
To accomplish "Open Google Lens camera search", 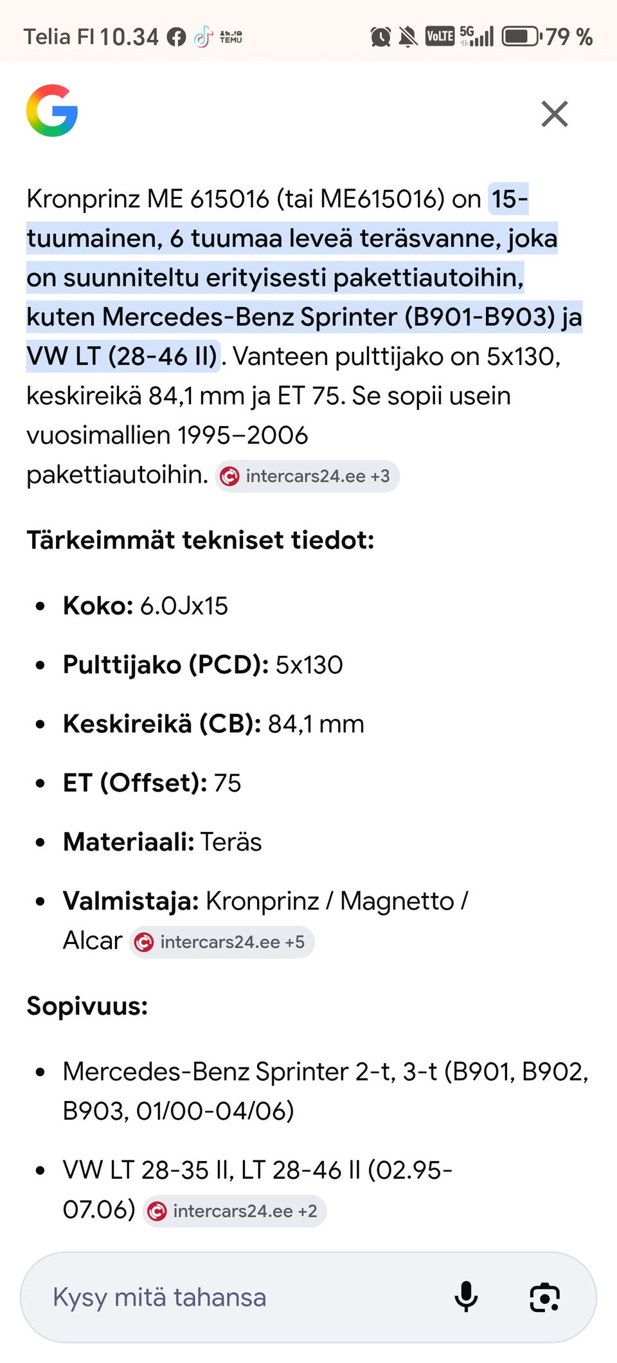I will point(544,1297).
